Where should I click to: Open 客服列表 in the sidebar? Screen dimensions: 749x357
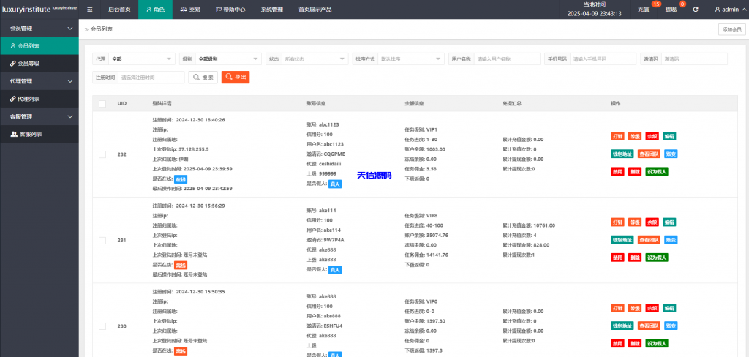pos(29,135)
